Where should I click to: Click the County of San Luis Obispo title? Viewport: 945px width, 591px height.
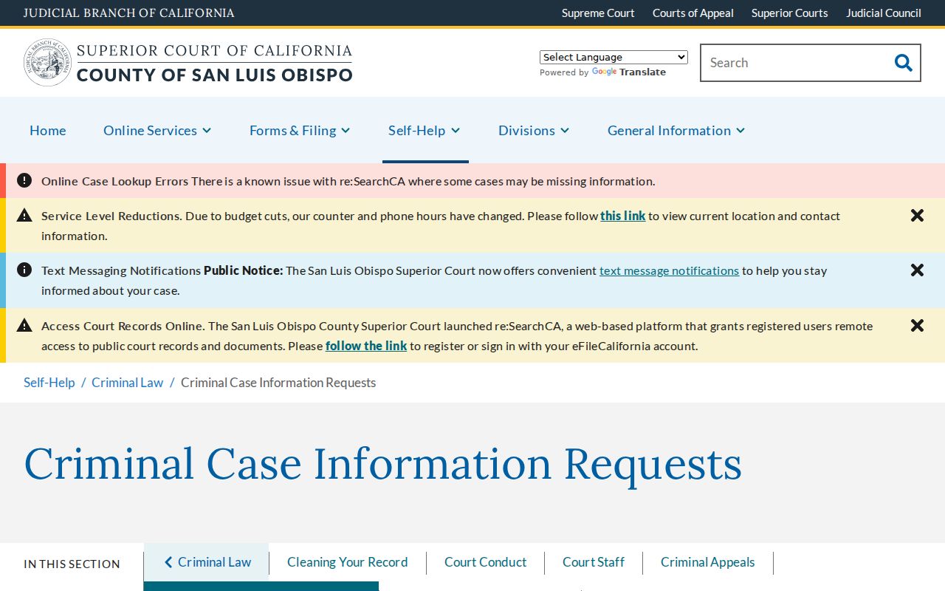click(x=215, y=75)
